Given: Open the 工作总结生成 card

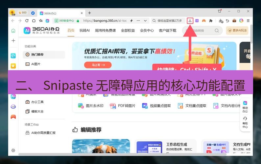Looking at the screenshot, I should pyautogui.click(x=165, y=147).
